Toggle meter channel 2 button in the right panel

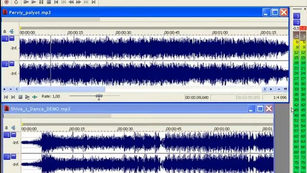[x=296, y=23]
